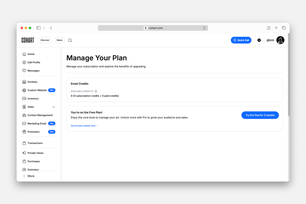Viewport: 306px width, 204px height.
Task: Select Inventory in the sidebar
Action: click(33, 99)
